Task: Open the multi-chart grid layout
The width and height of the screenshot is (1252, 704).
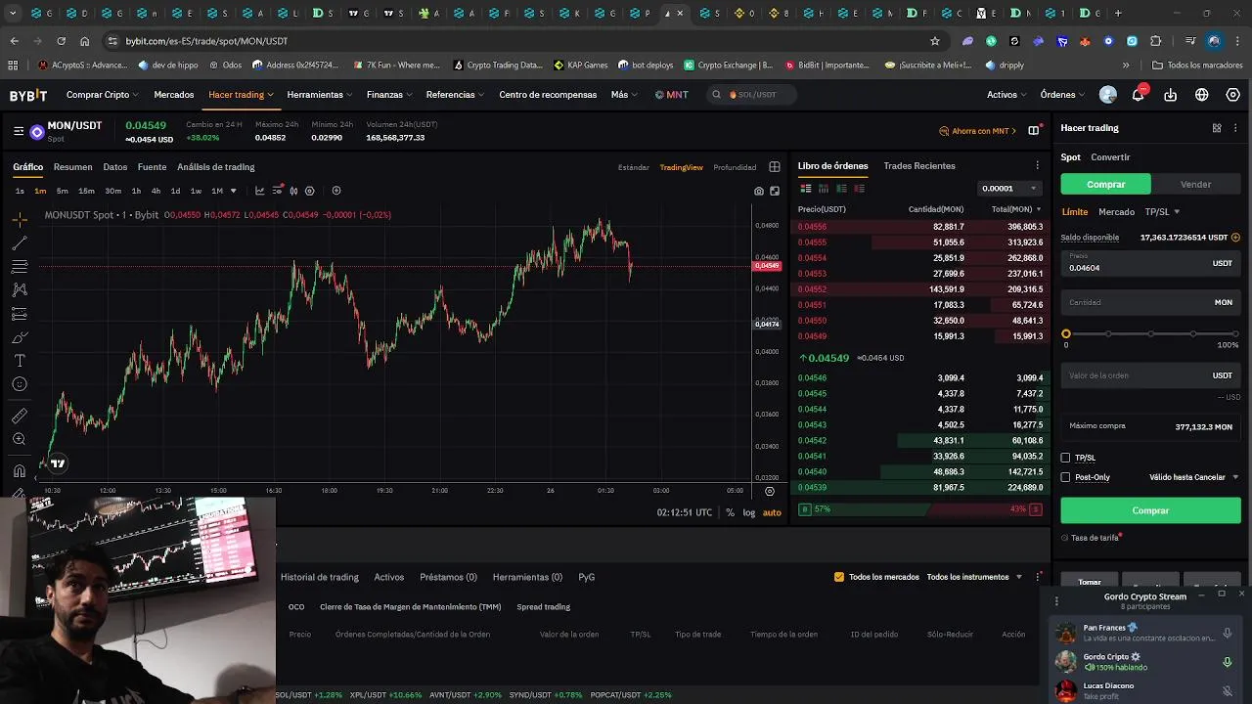Action: point(775,167)
